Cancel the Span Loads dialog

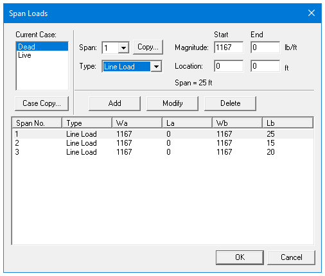pyautogui.click(x=291, y=257)
